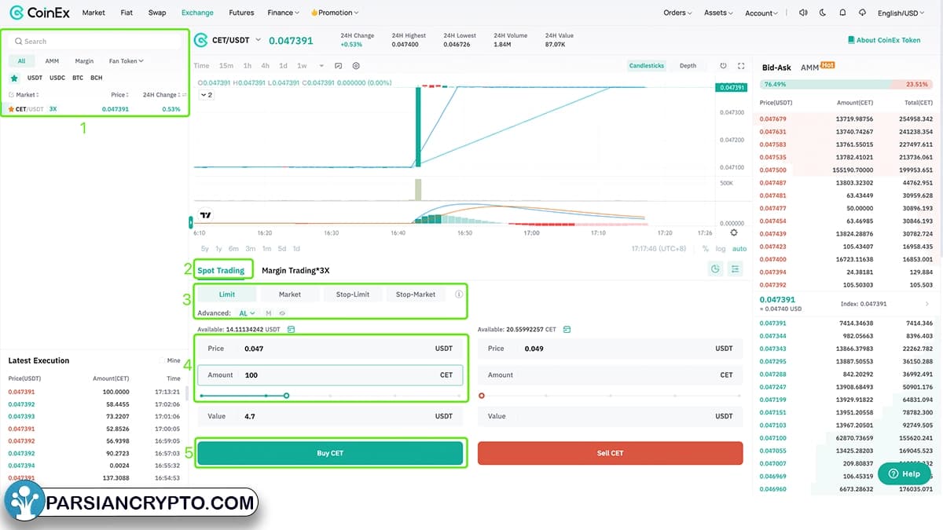Open chart settings gear icon

point(356,66)
